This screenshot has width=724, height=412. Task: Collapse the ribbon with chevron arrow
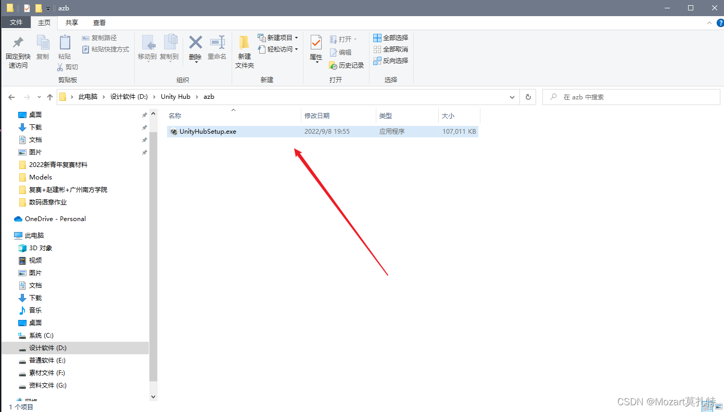(709, 23)
